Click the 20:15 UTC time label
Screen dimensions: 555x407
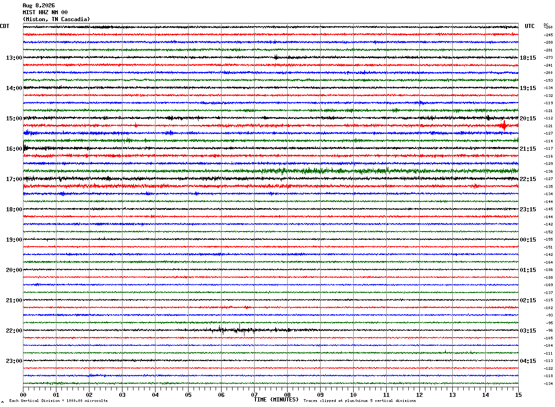pos(528,118)
